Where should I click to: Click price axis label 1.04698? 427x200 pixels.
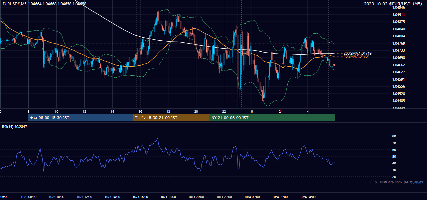click(x=398, y=58)
